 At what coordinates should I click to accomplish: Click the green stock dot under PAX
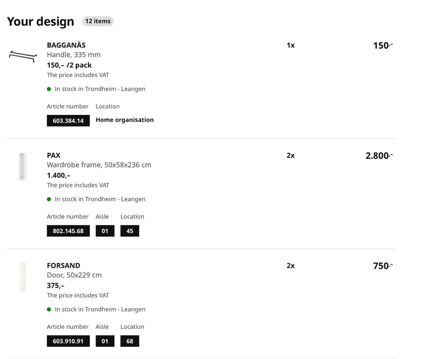[x=49, y=199]
